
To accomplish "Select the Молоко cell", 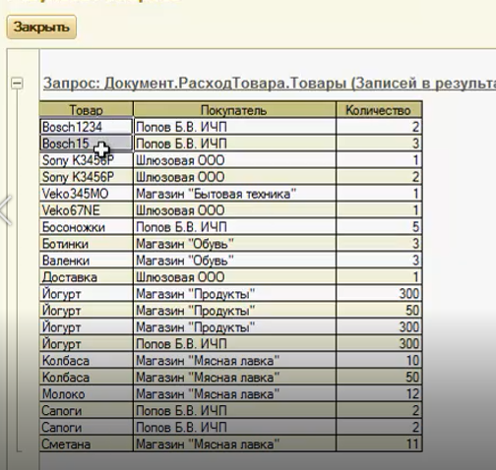I will [87, 393].
